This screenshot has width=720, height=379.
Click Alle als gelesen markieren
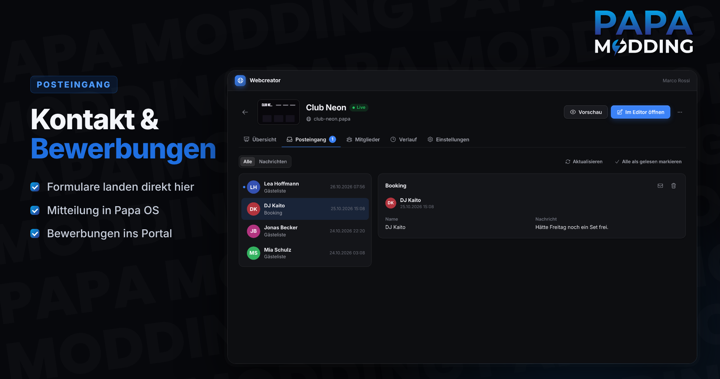click(648, 161)
